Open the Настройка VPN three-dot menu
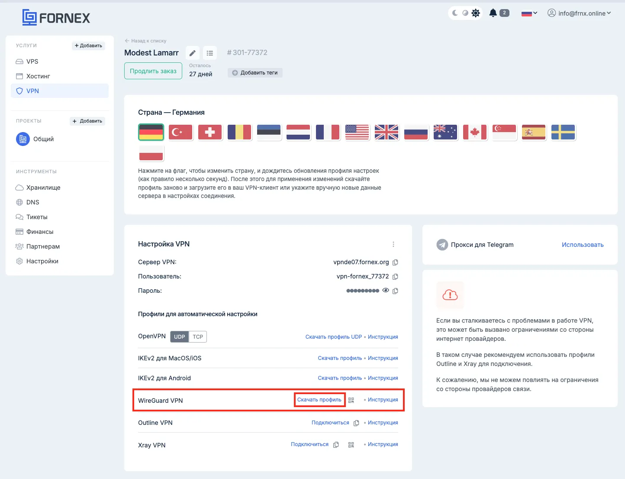Image resolution: width=625 pixels, height=479 pixels. 393,244
